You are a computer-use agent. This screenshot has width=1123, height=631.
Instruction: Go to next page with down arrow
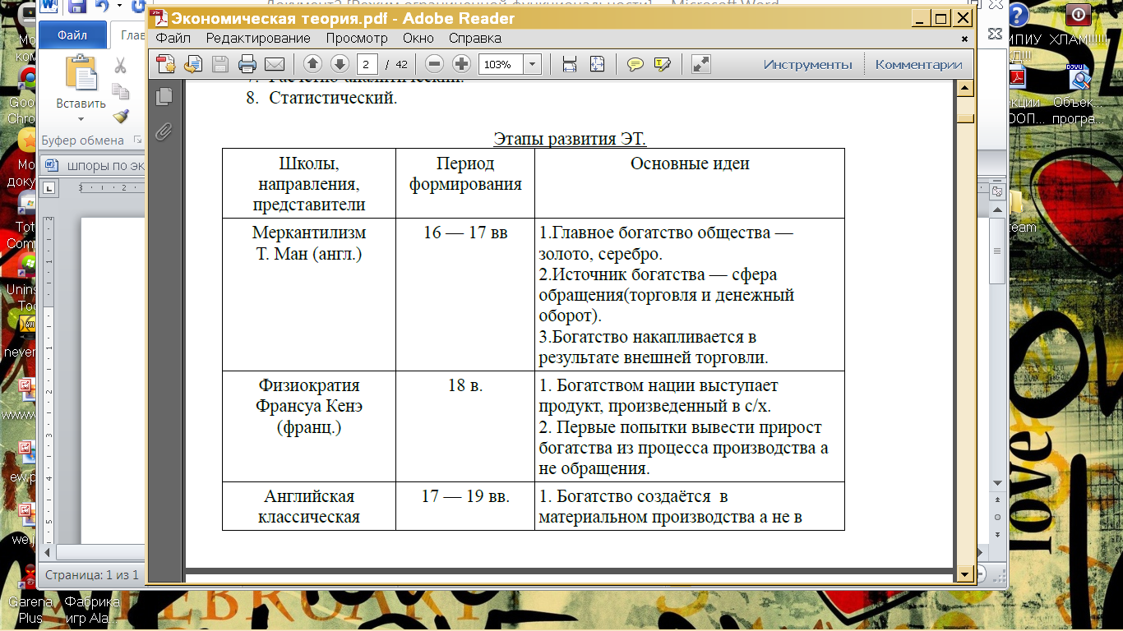coord(340,64)
